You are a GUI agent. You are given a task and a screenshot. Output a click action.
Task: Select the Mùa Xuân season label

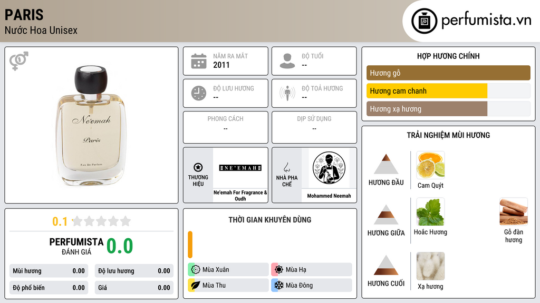pyautogui.click(x=216, y=270)
